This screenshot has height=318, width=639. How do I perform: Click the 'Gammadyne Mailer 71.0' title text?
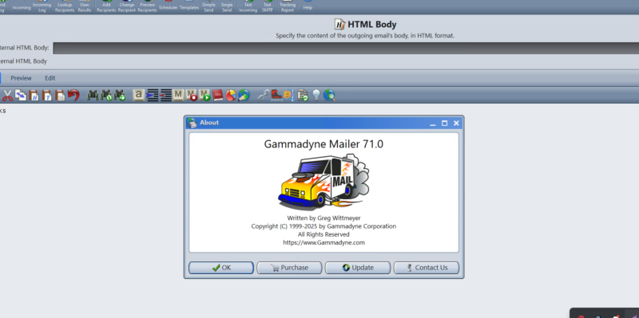pos(323,144)
